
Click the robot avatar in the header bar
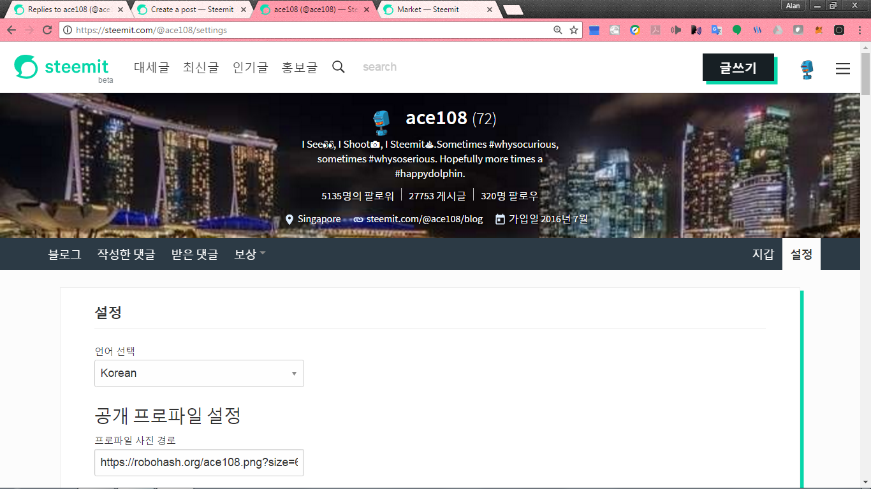807,69
